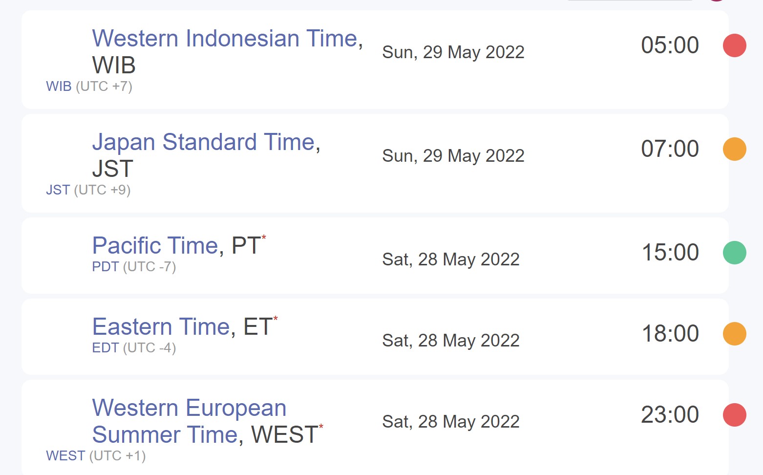Screen dimensions: 763x475
Task: Click the date in the Japan Standard Time row
Action: [453, 156]
